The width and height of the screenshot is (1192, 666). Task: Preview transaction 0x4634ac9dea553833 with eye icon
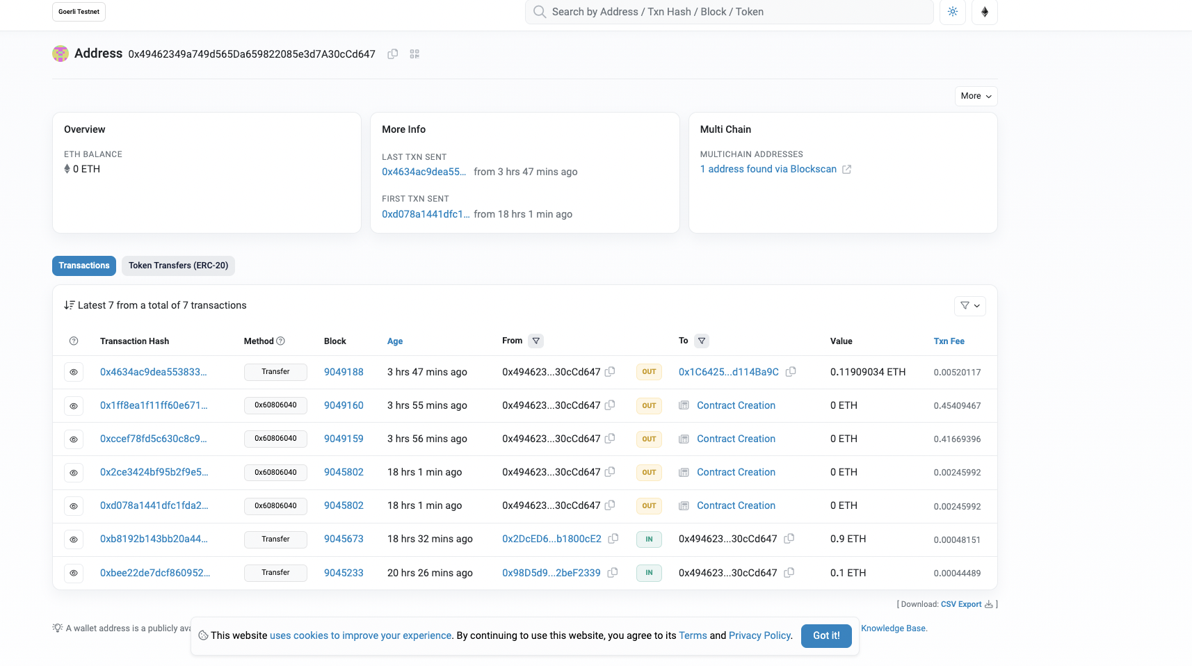tap(74, 372)
